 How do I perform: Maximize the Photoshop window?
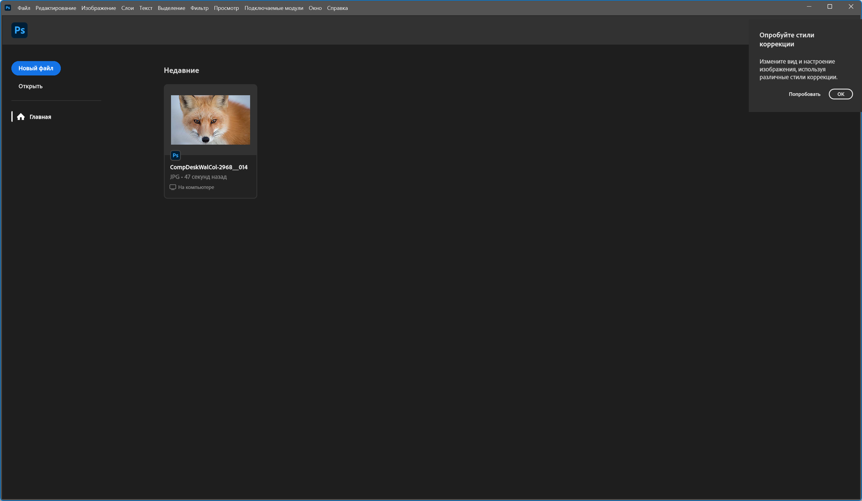(x=830, y=7)
